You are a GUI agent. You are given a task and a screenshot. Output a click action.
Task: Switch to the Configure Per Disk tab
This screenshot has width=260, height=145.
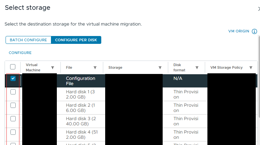click(x=76, y=40)
